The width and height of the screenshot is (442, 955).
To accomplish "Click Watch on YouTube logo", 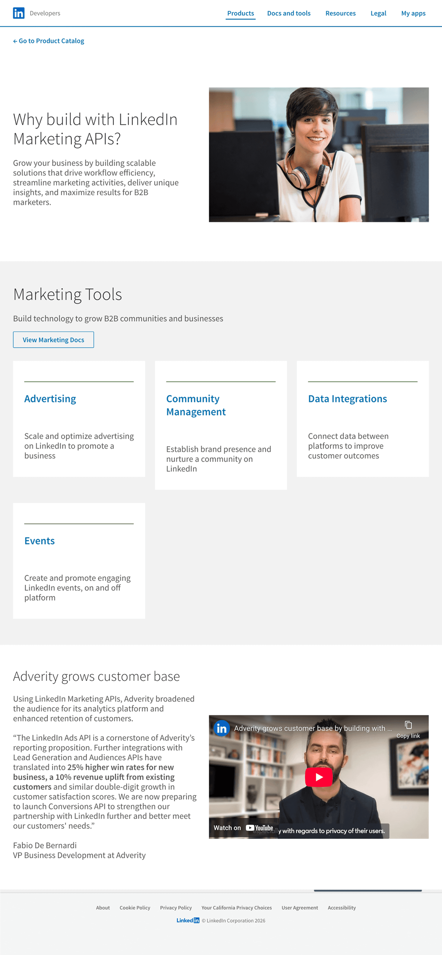I will [243, 828].
